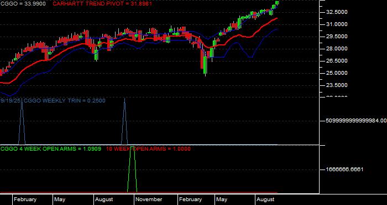Click the 26.5000 price axis value
387x205 pixels.
click(337, 61)
